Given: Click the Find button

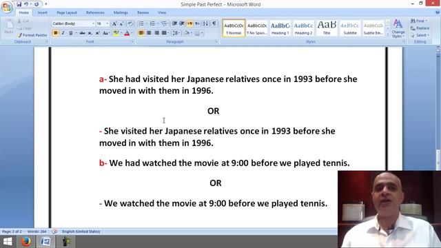Looking at the screenshot, I should 419,21.
